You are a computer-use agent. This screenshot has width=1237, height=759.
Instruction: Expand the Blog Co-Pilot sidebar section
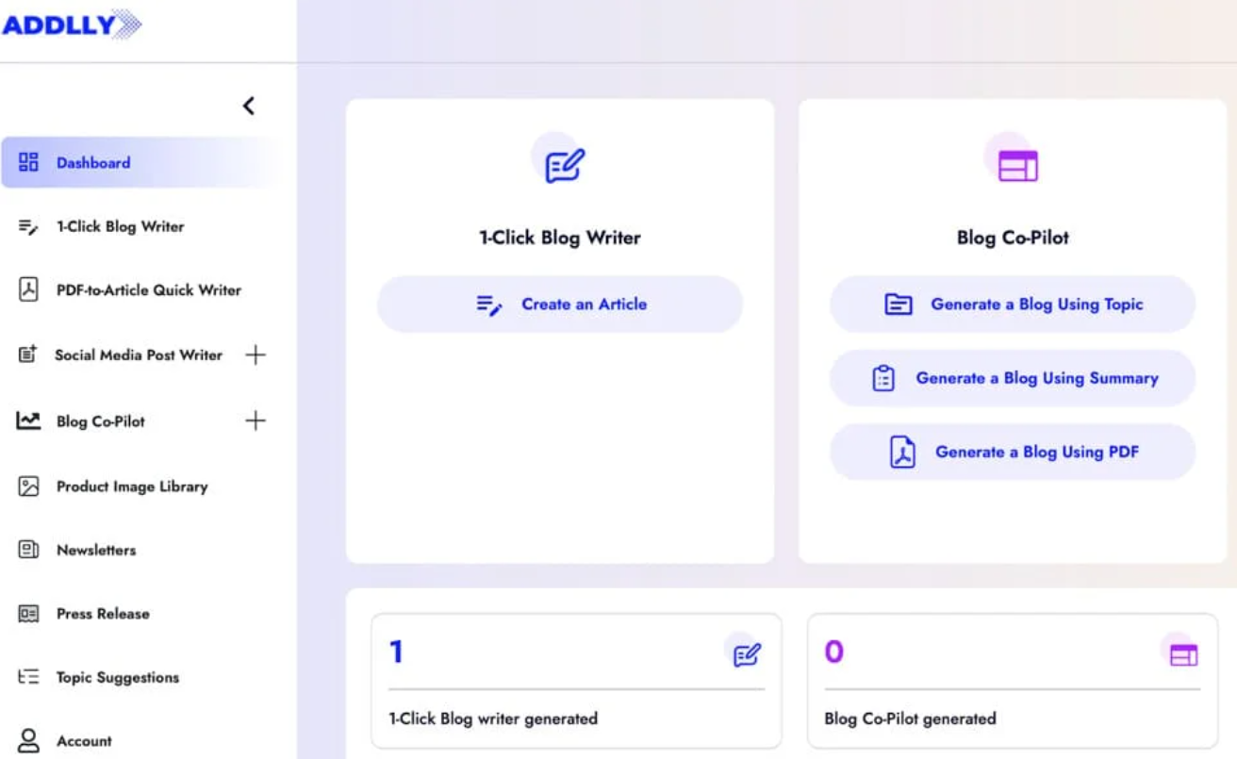pos(256,421)
